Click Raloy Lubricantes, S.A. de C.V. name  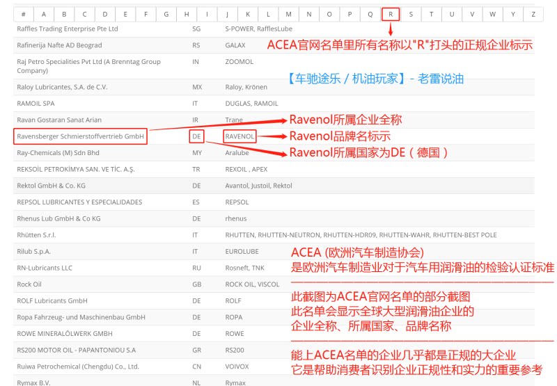[x=62, y=87]
